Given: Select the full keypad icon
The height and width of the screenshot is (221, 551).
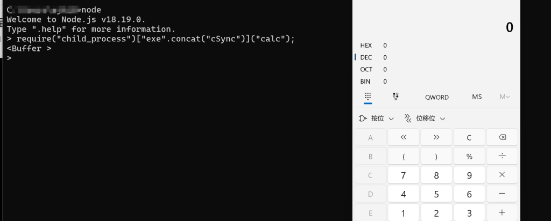Looking at the screenshot, I should coord(368,97).
